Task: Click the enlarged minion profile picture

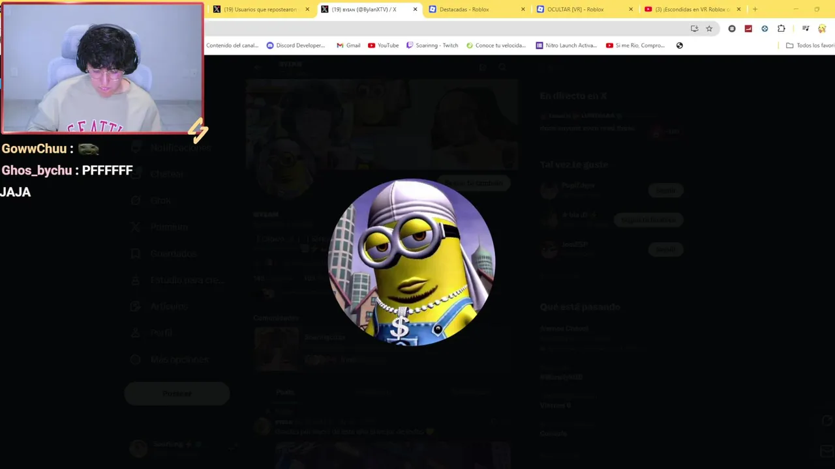Action: [x=412, y=262]
